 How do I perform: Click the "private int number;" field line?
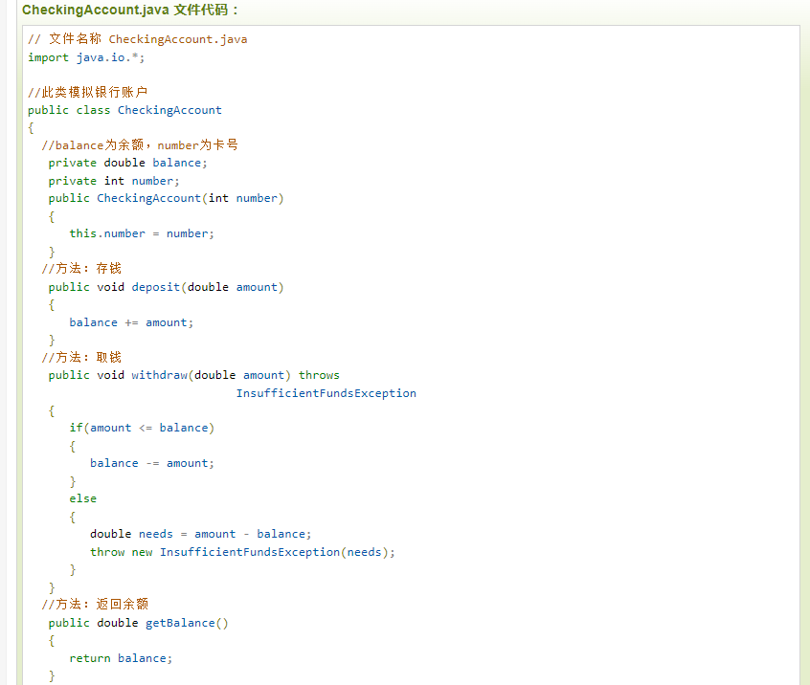(114, 181)
